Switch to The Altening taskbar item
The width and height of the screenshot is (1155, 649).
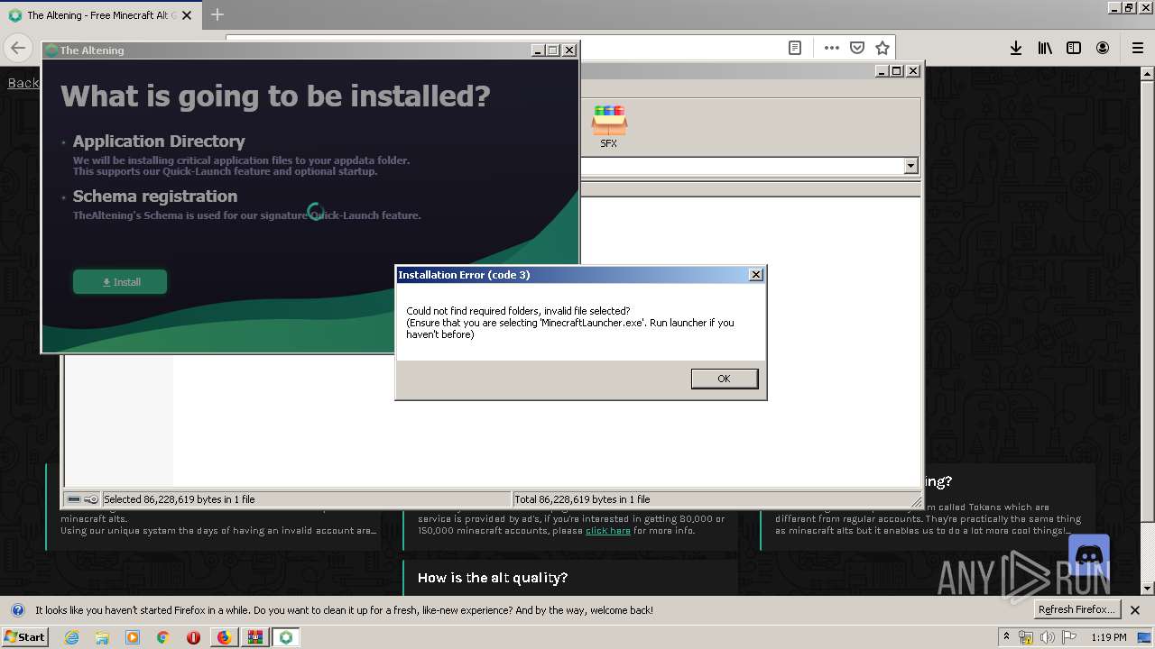[x=286, y=637]
